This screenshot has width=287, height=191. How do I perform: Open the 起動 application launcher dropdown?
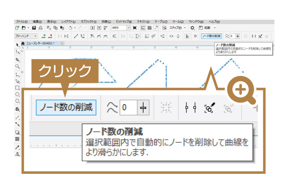(x=207, y=28)
